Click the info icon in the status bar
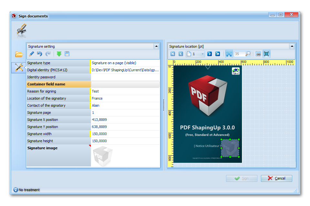Viewport: 310px width, 206px height. [x=15, y=190]
